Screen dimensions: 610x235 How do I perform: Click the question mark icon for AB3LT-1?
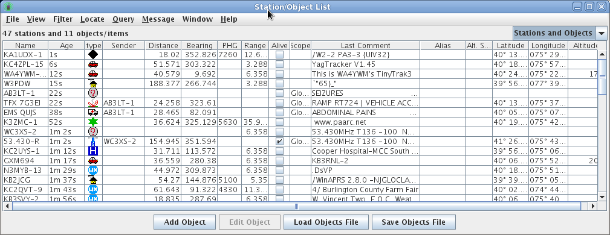(x=93, y=93)
